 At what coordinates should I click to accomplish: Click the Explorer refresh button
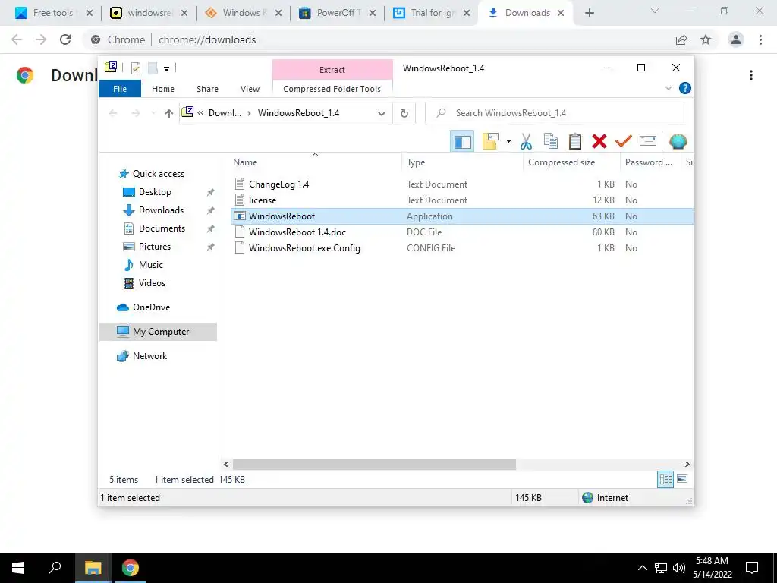pyautogui.click(x=404, y=114)
